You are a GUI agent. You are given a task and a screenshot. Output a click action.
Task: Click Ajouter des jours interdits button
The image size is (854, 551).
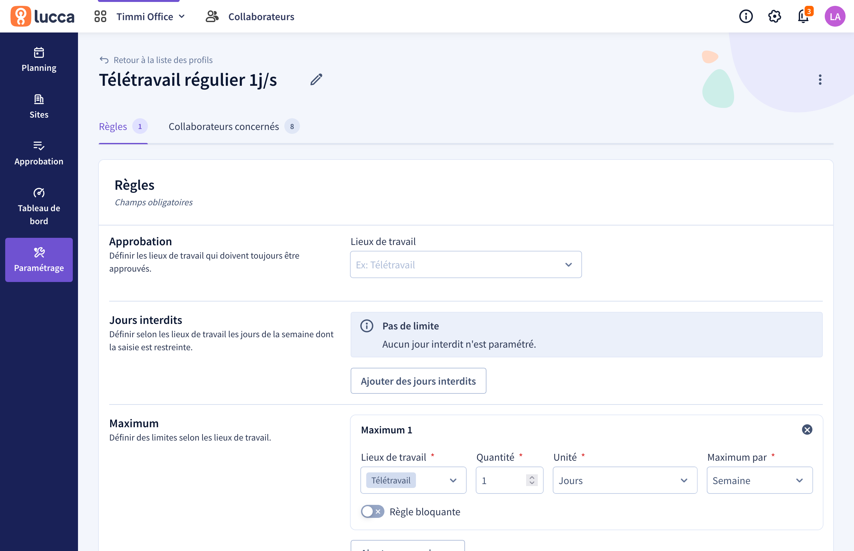pos(418,381)
